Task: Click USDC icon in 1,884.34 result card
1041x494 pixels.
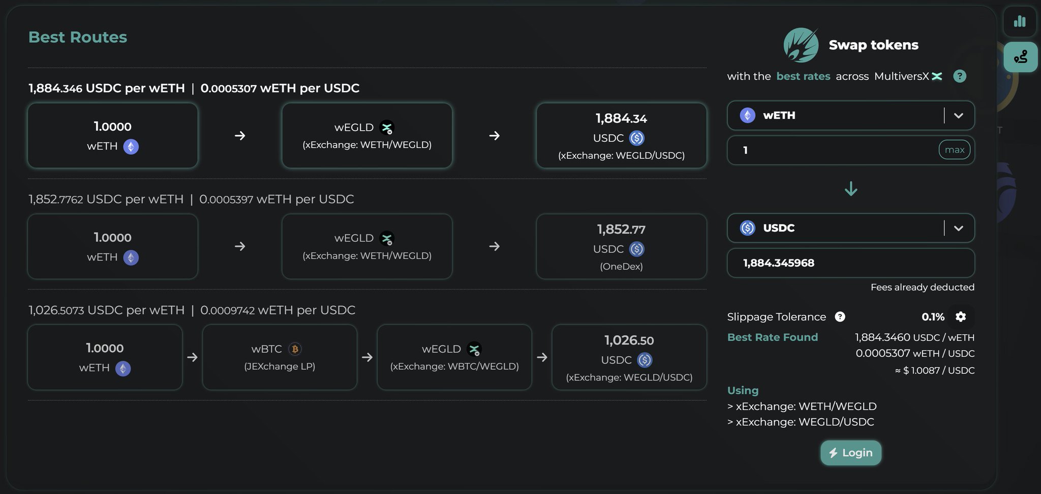Action: tap(636, 138)
